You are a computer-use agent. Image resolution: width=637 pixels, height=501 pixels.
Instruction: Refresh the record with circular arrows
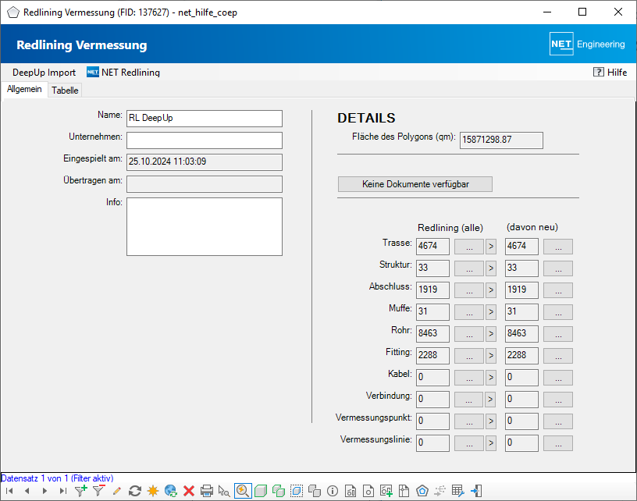pyautogui.click(x=134, y=491)
